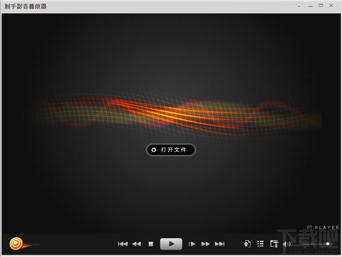
Task: Skip to the previous file
Action: pyautogui.click(x=123, y=244)
